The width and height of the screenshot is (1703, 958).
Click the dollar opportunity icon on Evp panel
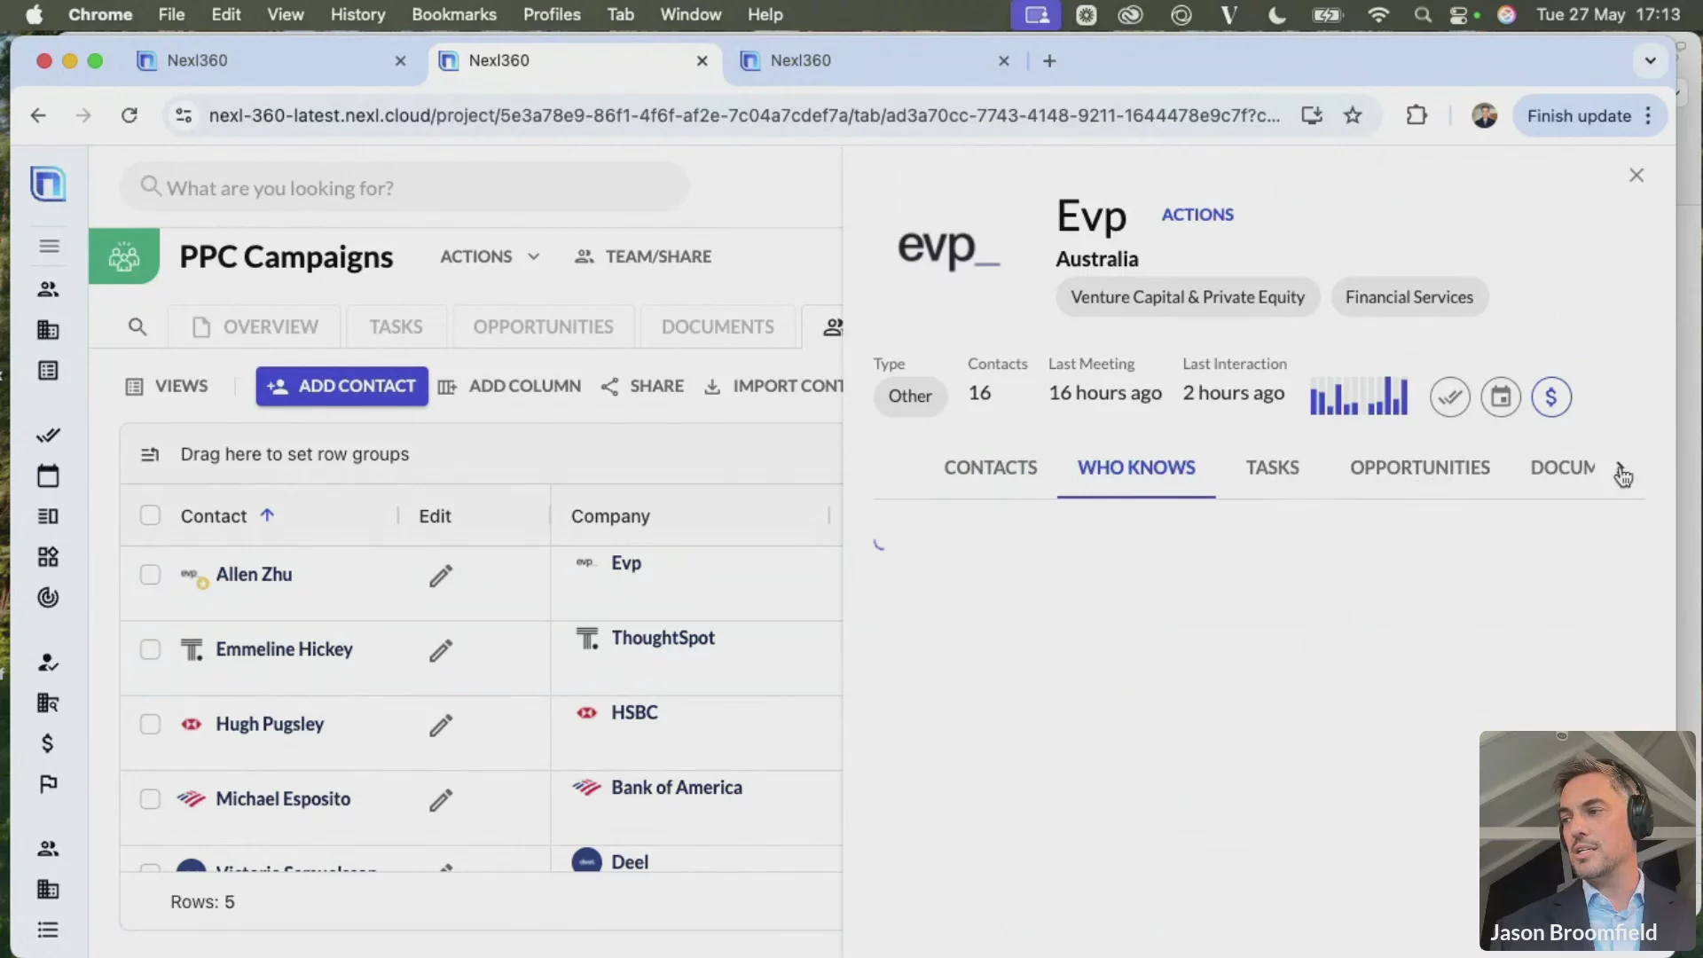1551,397
